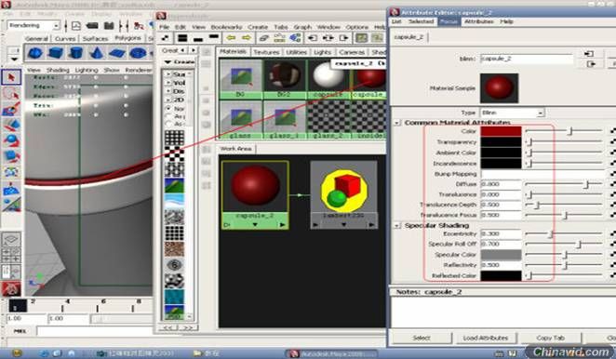Select the polygon sphere shelf icon
Viewport: 616px width, 359px height.
(35, 53)
